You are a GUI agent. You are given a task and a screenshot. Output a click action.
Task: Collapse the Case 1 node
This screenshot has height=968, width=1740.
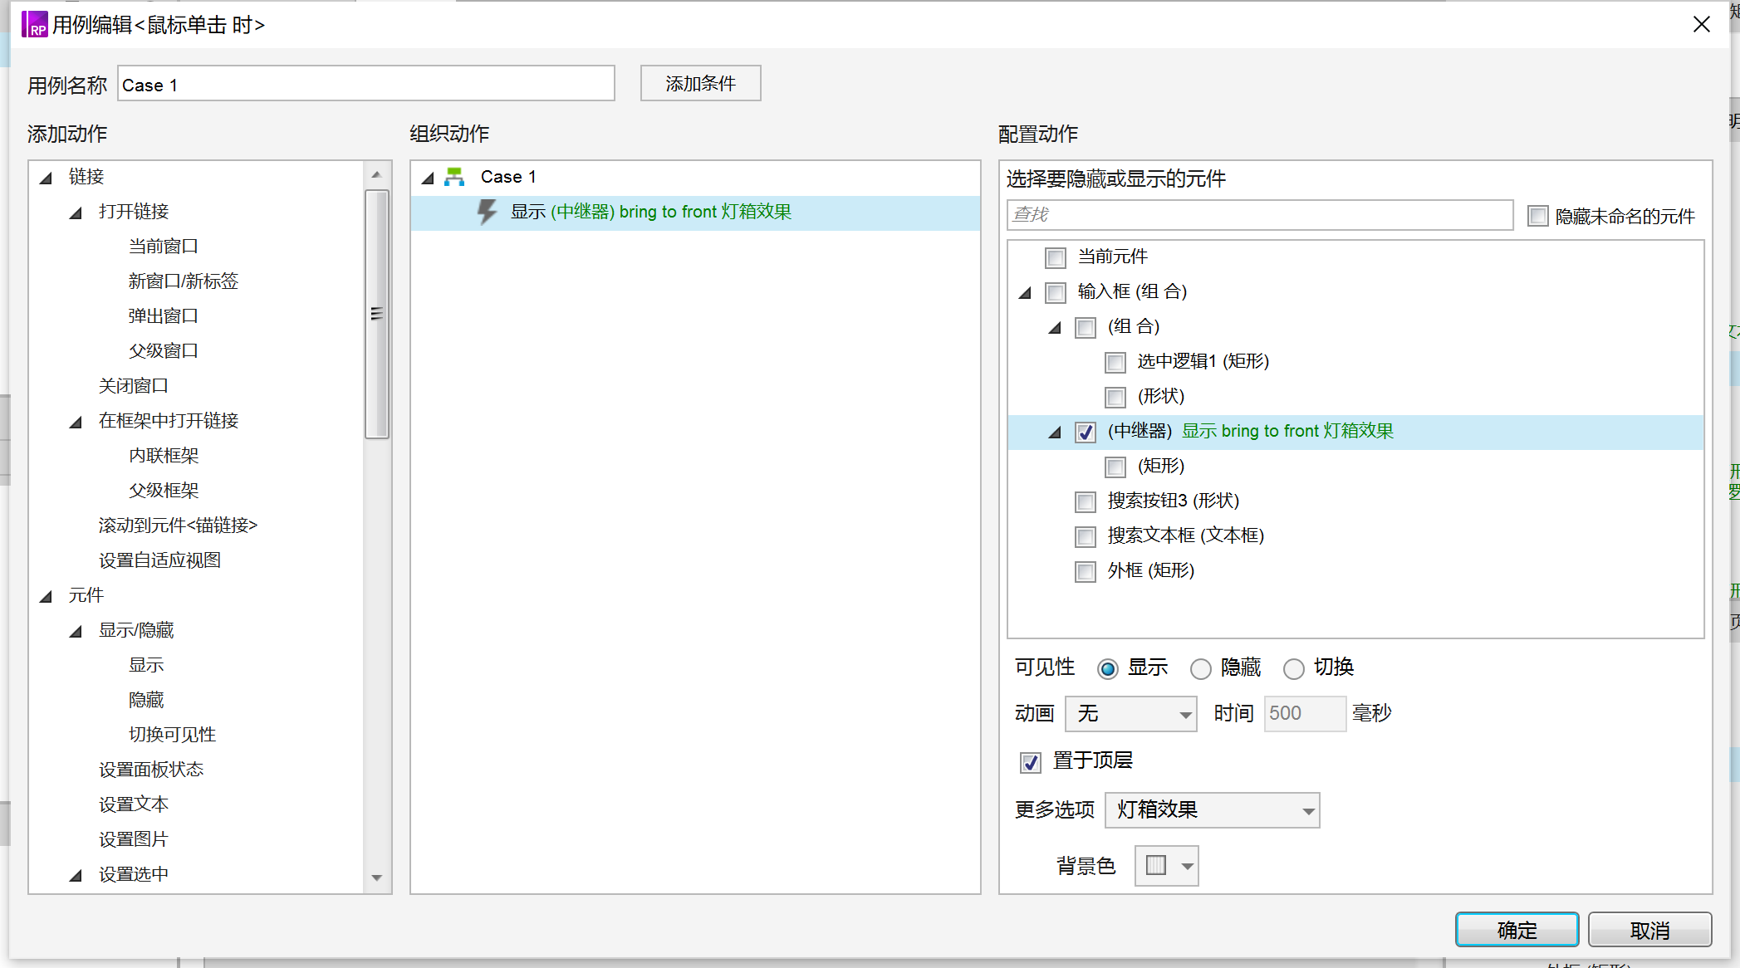point(429,178)
